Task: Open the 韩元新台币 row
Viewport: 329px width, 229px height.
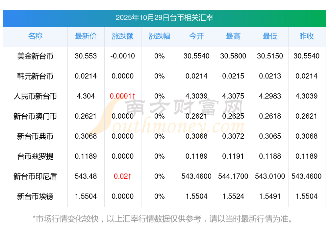Action: [x=35, y=76]
